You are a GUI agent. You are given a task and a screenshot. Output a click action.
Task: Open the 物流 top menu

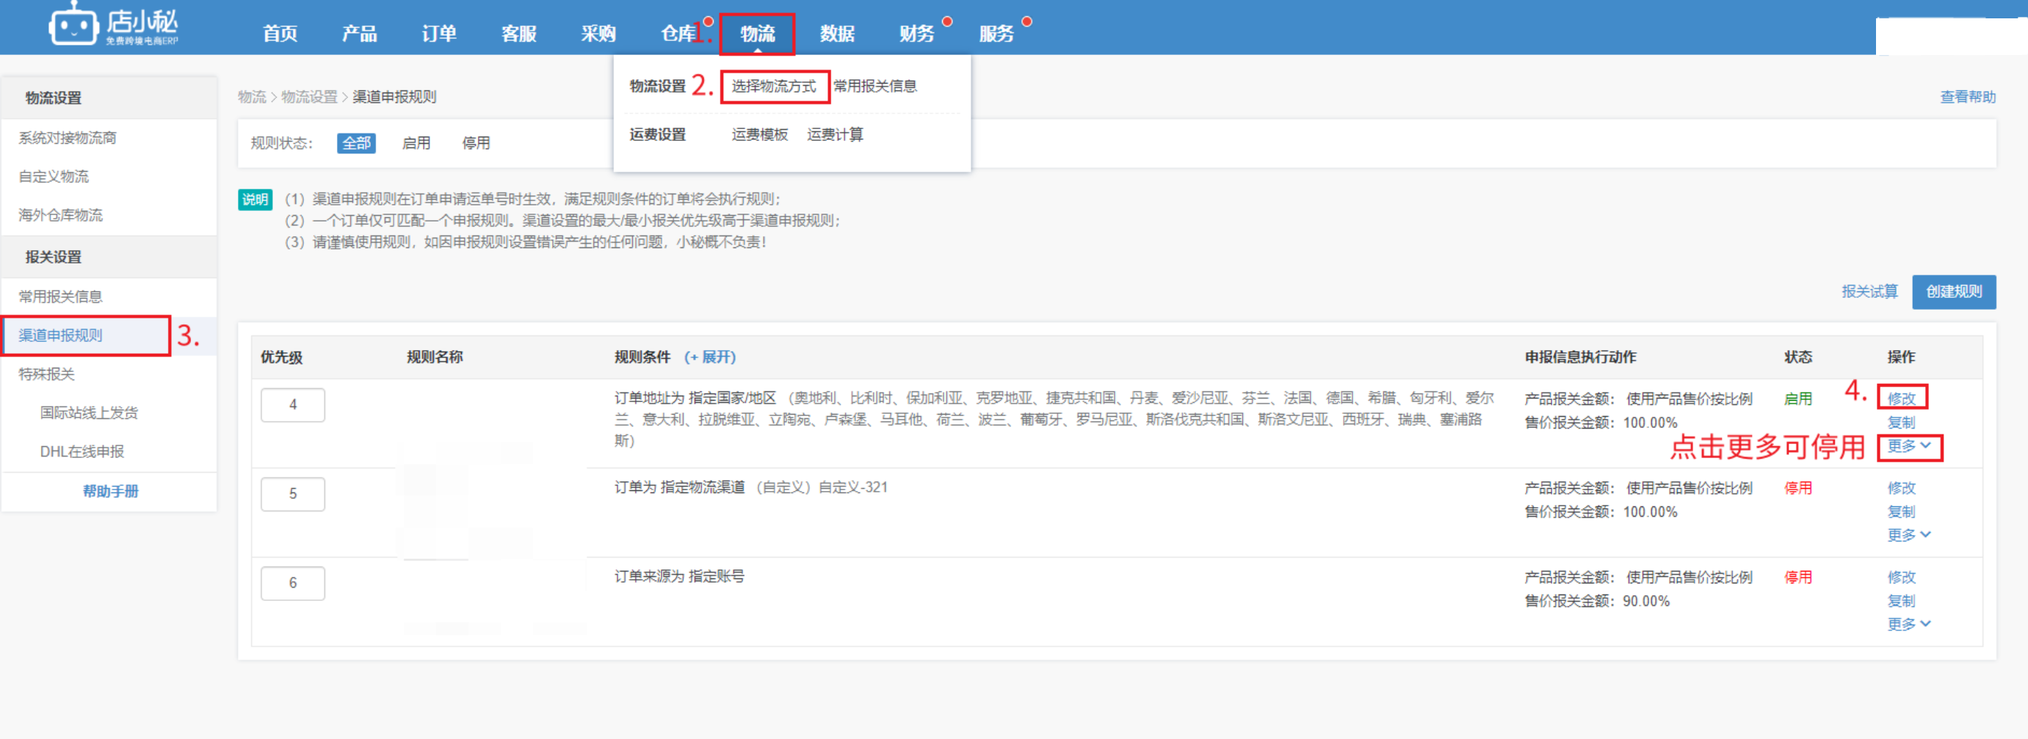(756, 34)
